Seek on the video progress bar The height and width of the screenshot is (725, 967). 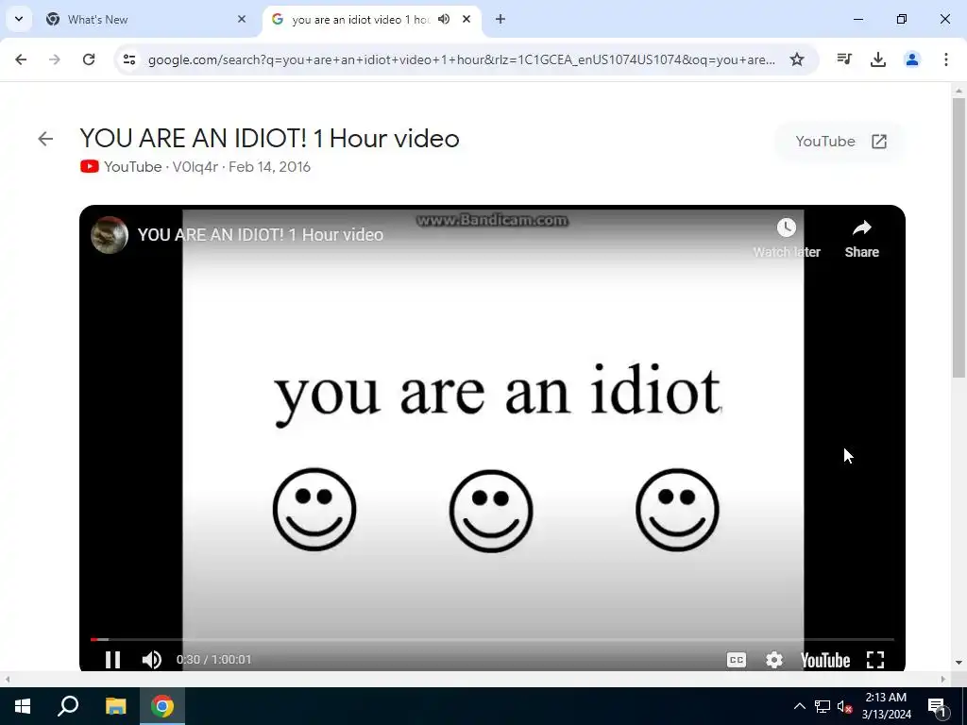pyautogui.click(x=492, y=639)
